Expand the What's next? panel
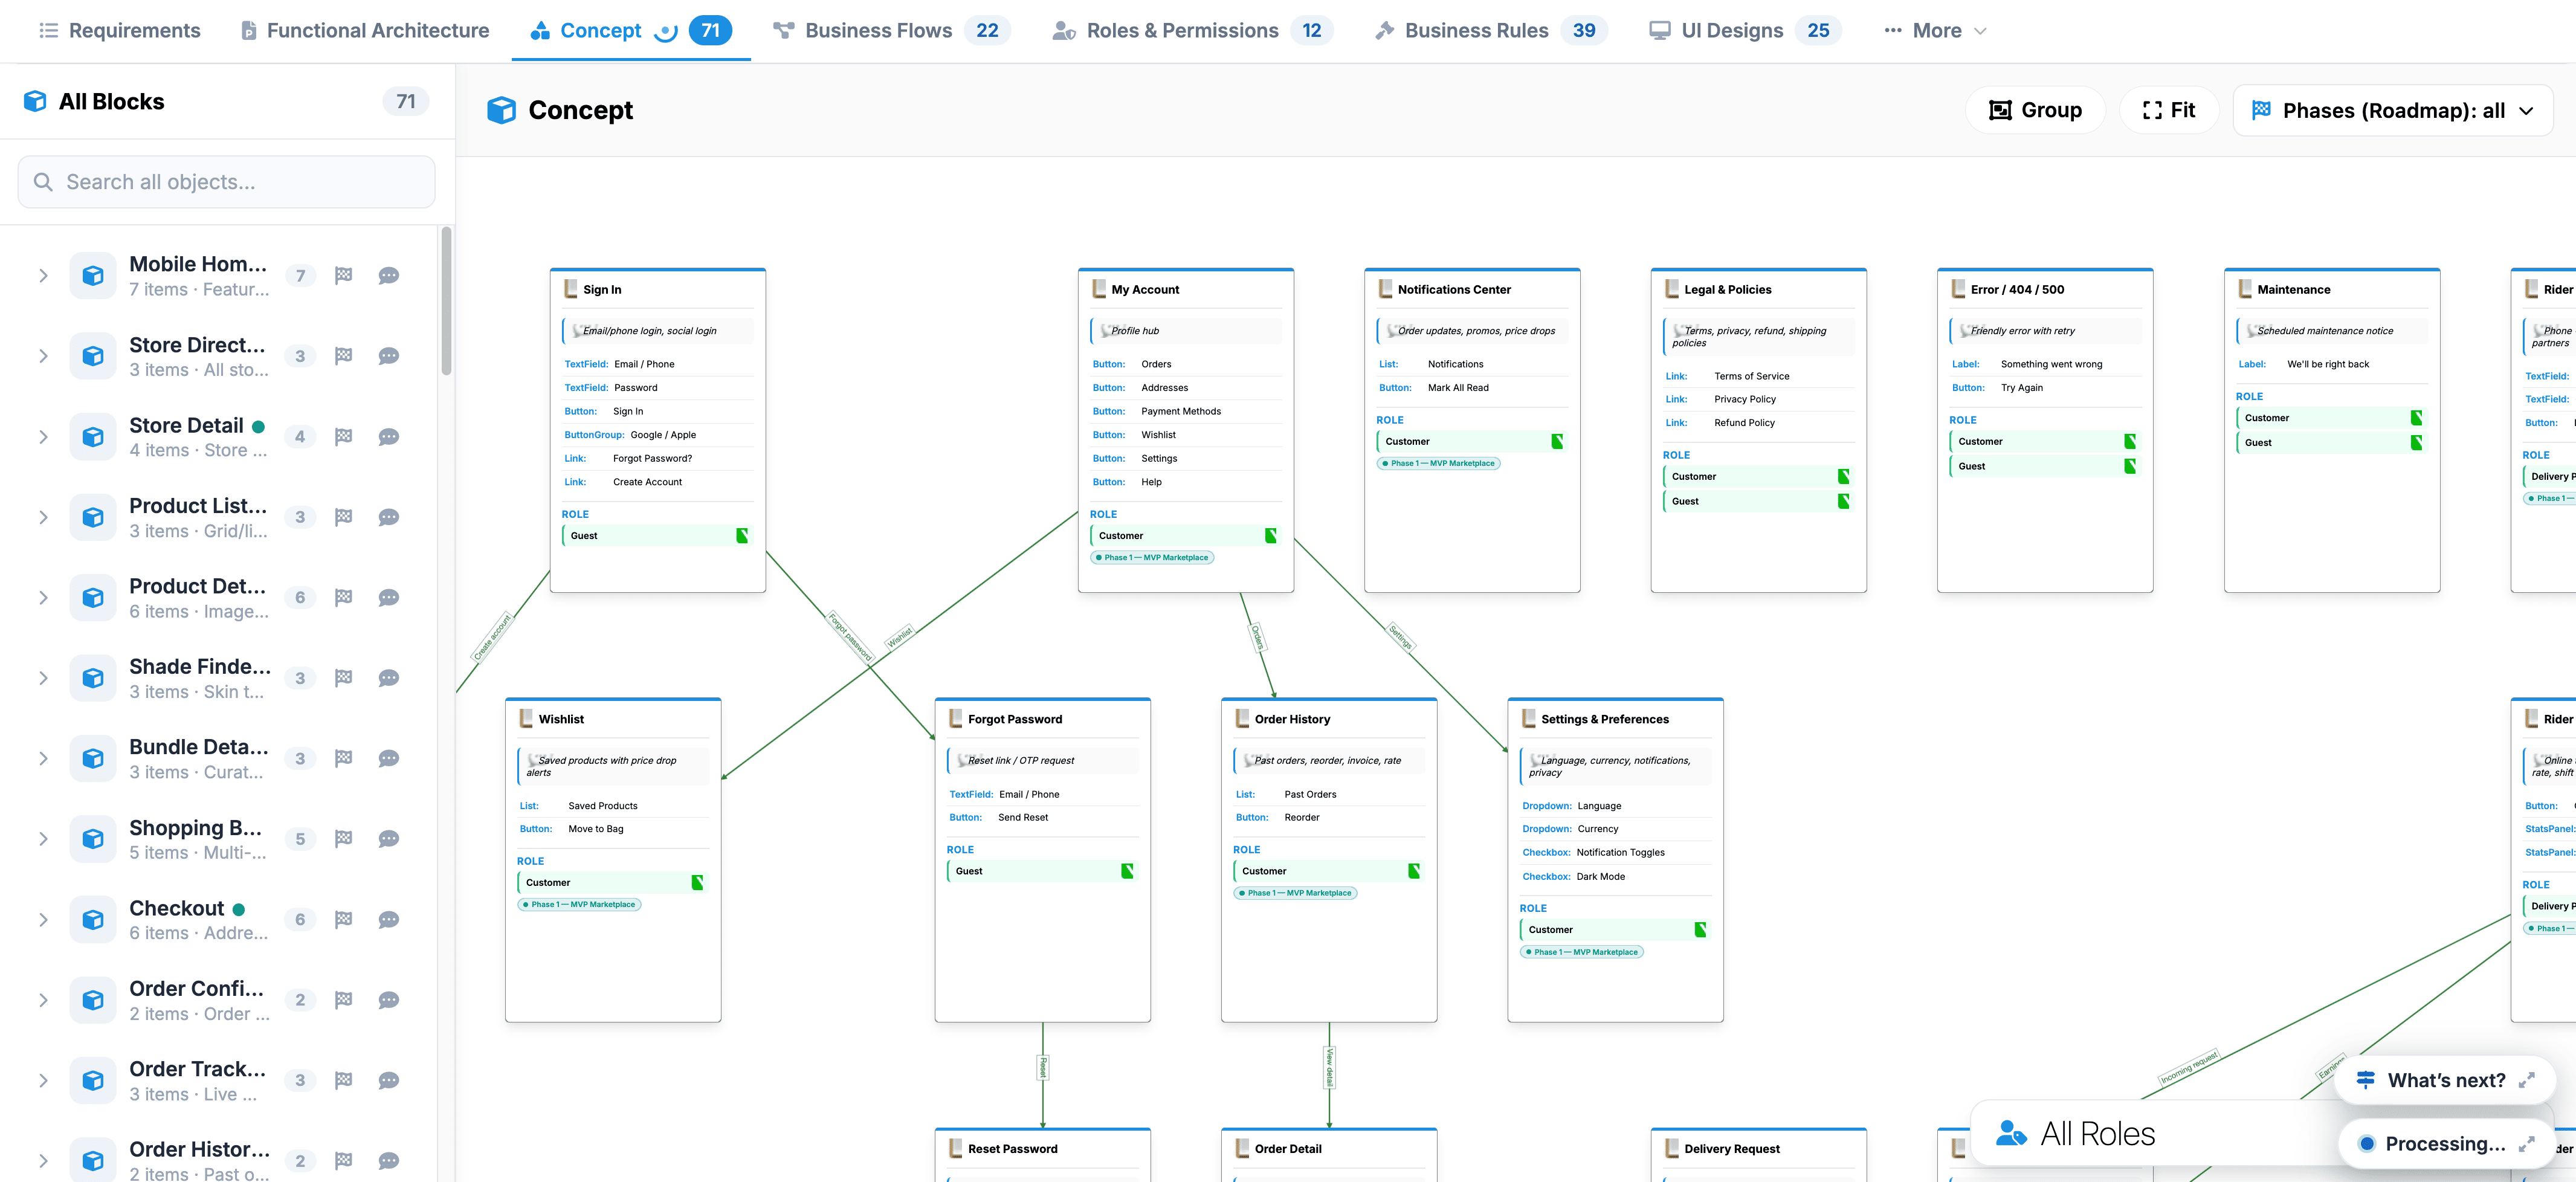 [2526, 1080]
